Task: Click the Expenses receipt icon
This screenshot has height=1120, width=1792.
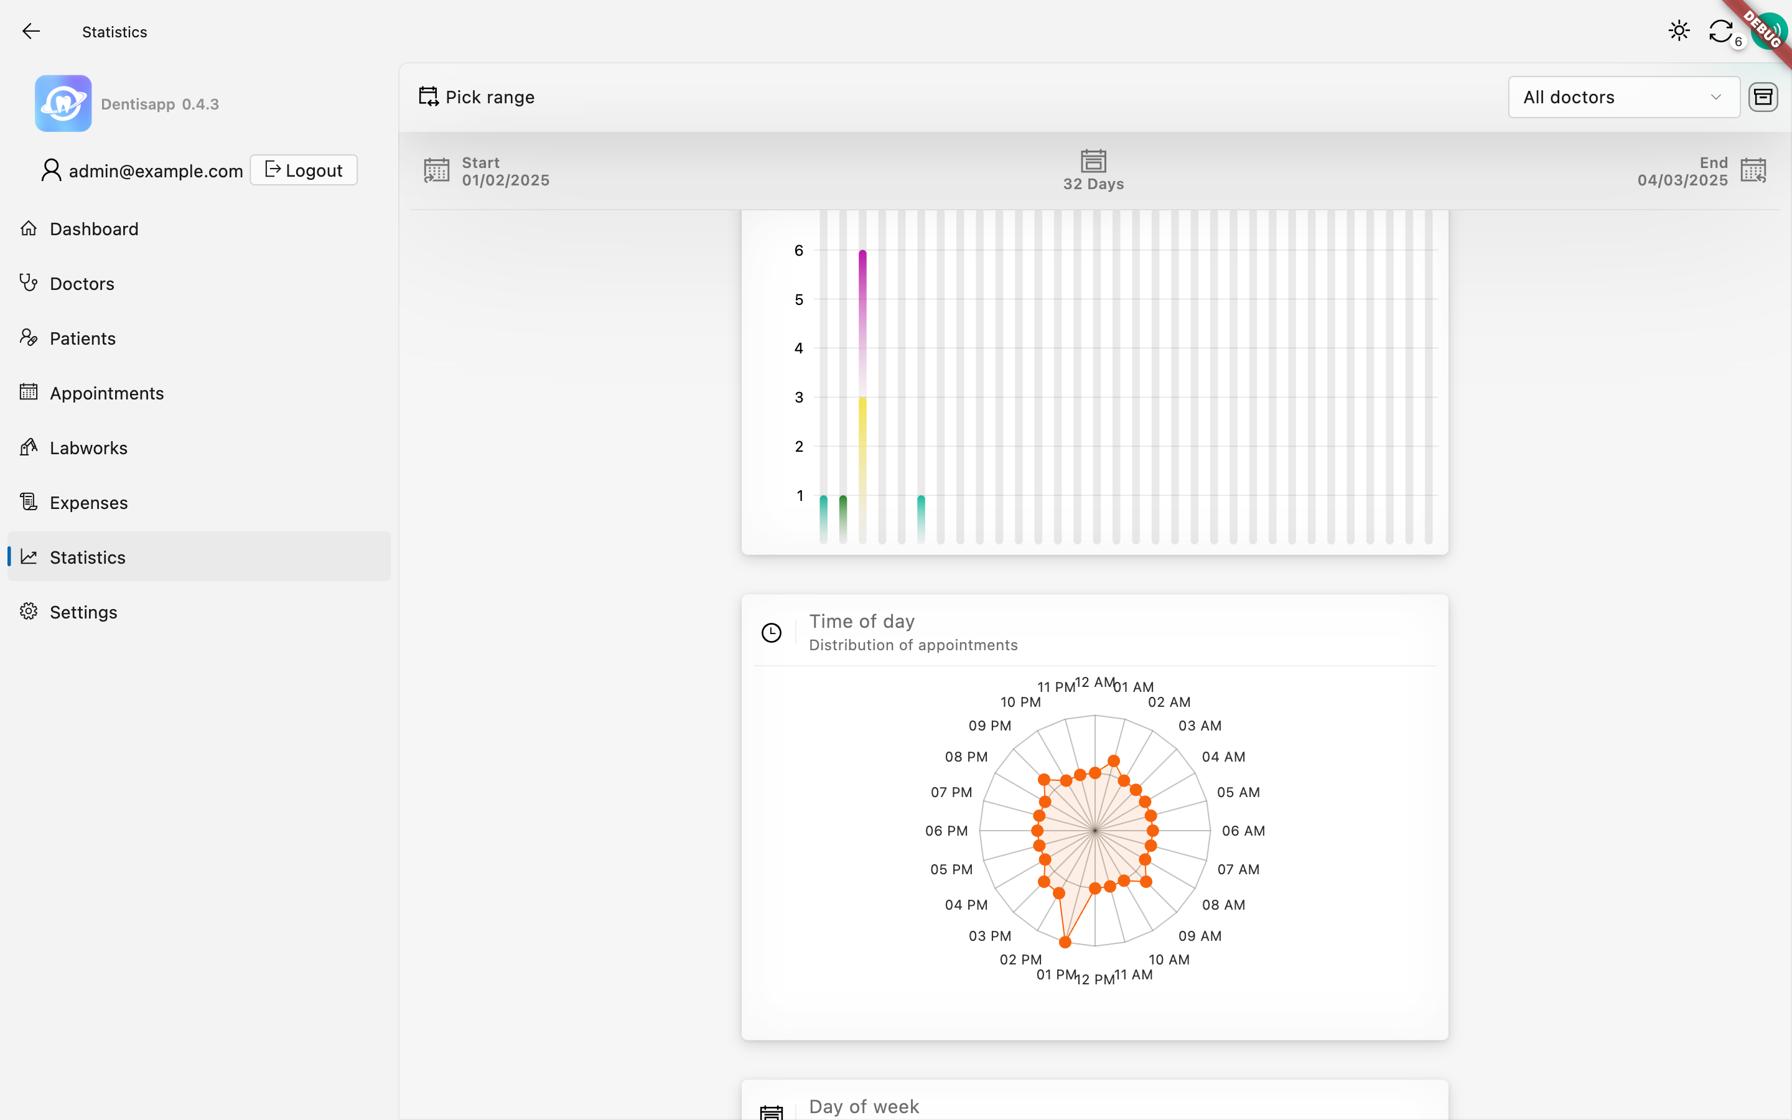Action: [x=29, y=502]
